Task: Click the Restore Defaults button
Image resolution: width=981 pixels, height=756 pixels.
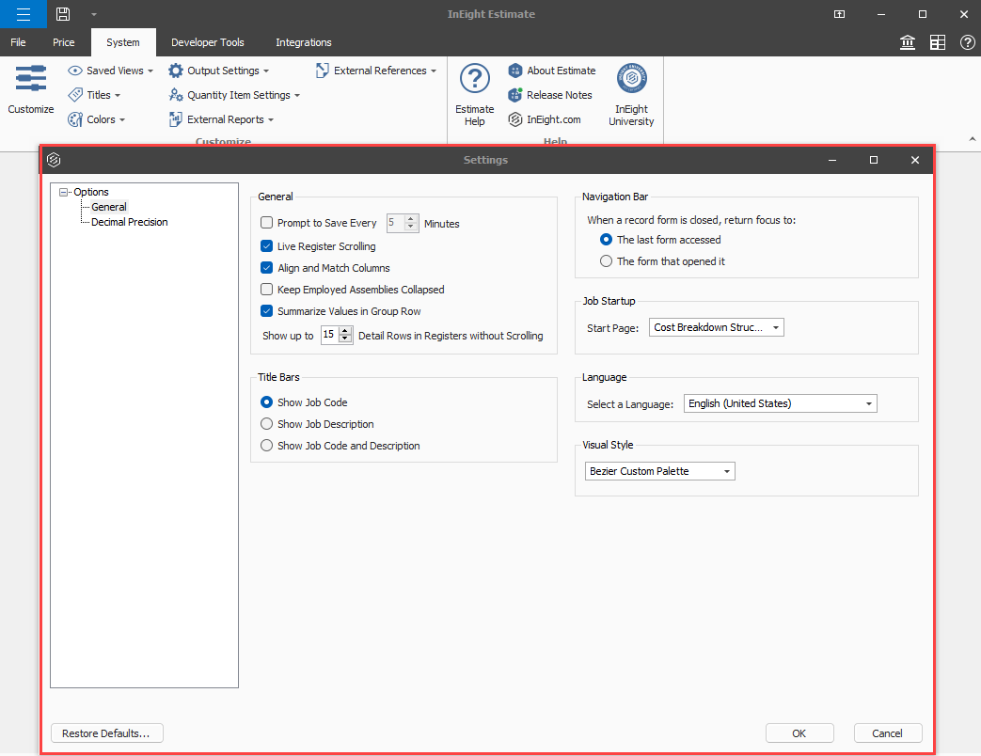Action: point(107,733)
